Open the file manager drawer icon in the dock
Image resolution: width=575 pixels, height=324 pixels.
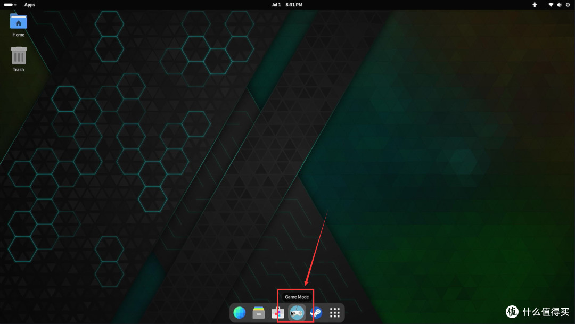click(259, 313)
